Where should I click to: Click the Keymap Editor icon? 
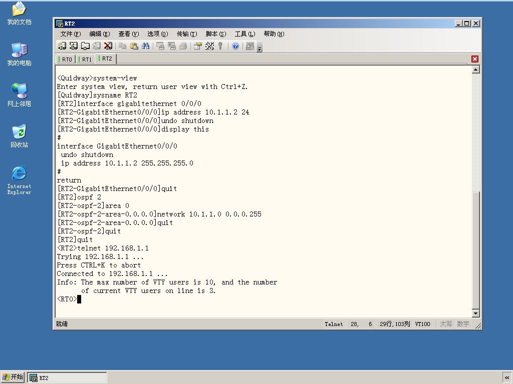(x=209, y=46)
